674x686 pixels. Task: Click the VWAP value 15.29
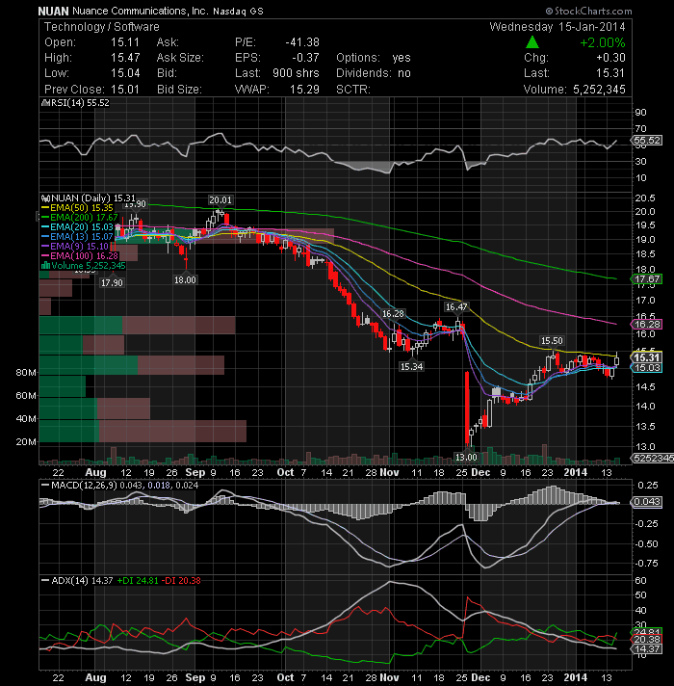(304, 90)
